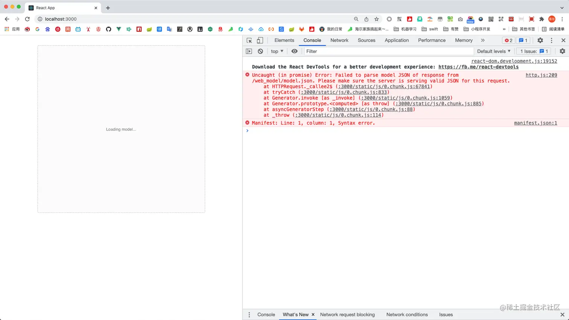Open the drawer kebab menu

(249, 315)
